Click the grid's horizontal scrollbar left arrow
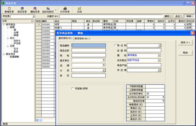This screenshot has width=196, height=126. coord(37,120)
